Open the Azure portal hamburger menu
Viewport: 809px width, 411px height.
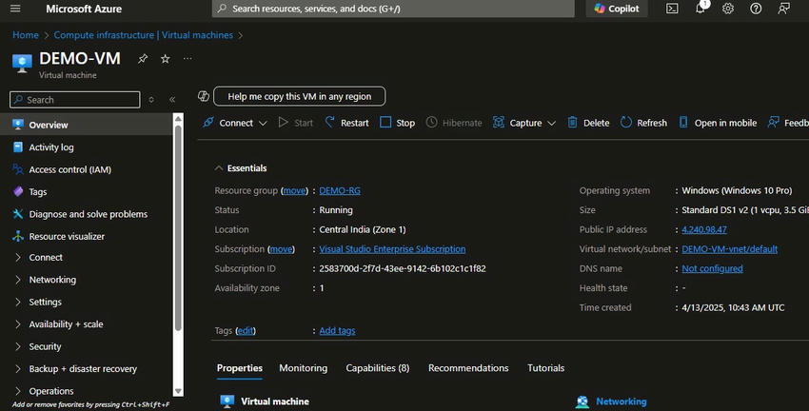[15, 9]
